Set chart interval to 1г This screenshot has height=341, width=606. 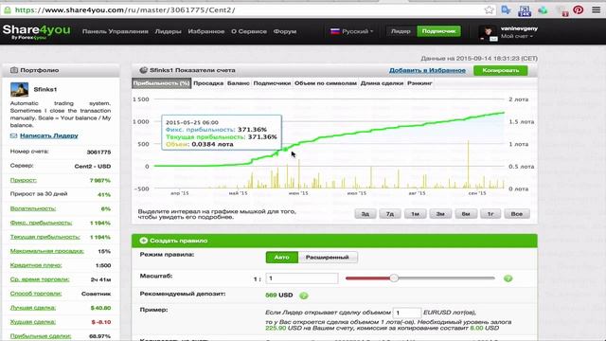point(490,214)
